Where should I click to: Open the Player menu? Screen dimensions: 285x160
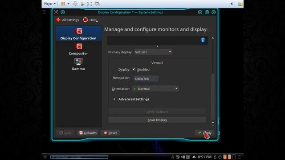pos(49,4)
